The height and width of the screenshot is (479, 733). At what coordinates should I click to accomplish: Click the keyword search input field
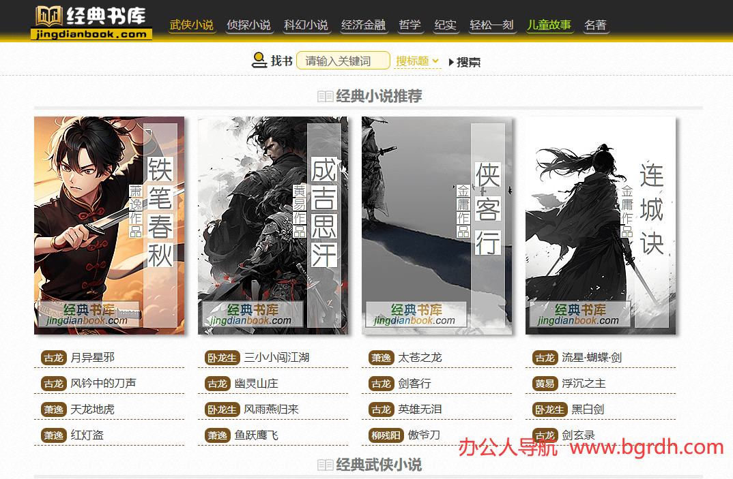point(343,61)
